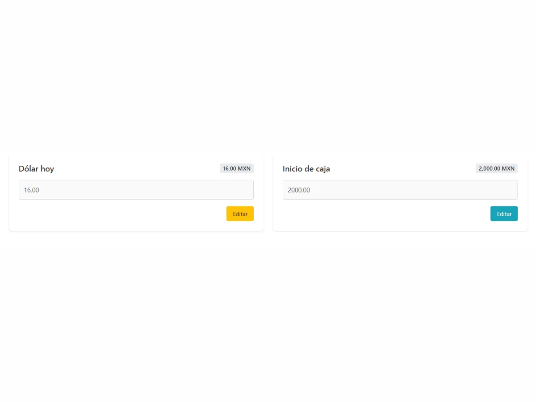Place cursor in the dollar rate textbox
This screenshot has width=536, height=402.
coord(136,190)
